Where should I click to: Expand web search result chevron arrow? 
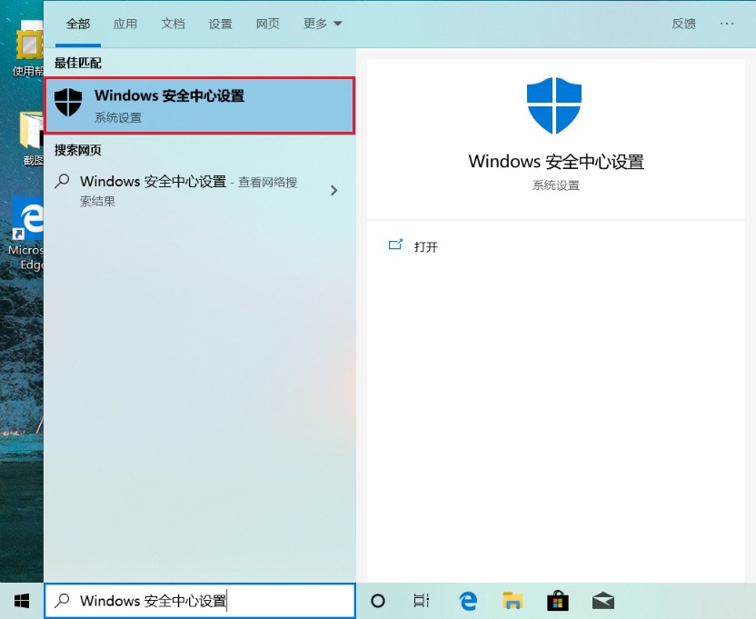(x=334, y=191)
